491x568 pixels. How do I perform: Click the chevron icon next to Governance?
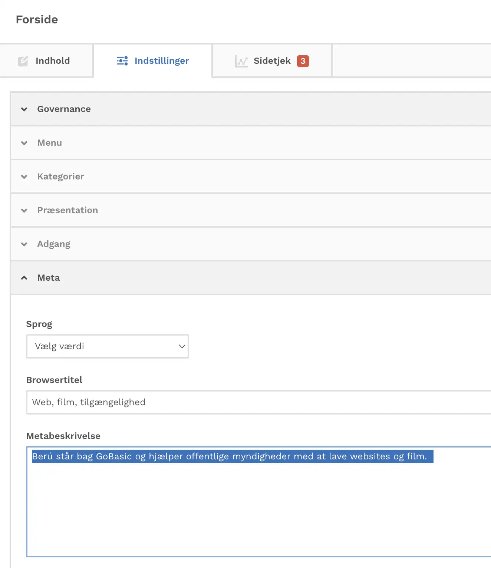24,109
